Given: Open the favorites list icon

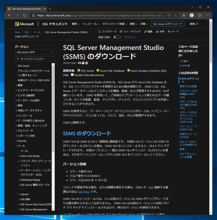Looking at the screenshot, I should [x=184, y=16].
